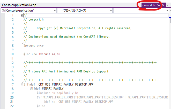Click the keep-open icon on the corecrt.h tab

click(x=159, y=5)
